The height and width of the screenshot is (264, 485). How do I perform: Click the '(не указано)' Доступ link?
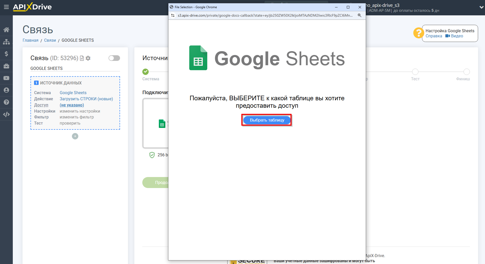pos(72,105)
